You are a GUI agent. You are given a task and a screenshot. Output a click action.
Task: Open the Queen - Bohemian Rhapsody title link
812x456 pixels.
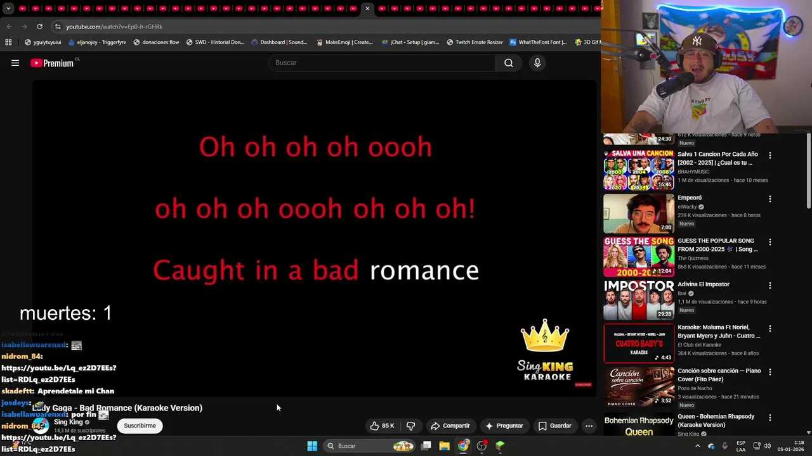pos(716,421)
